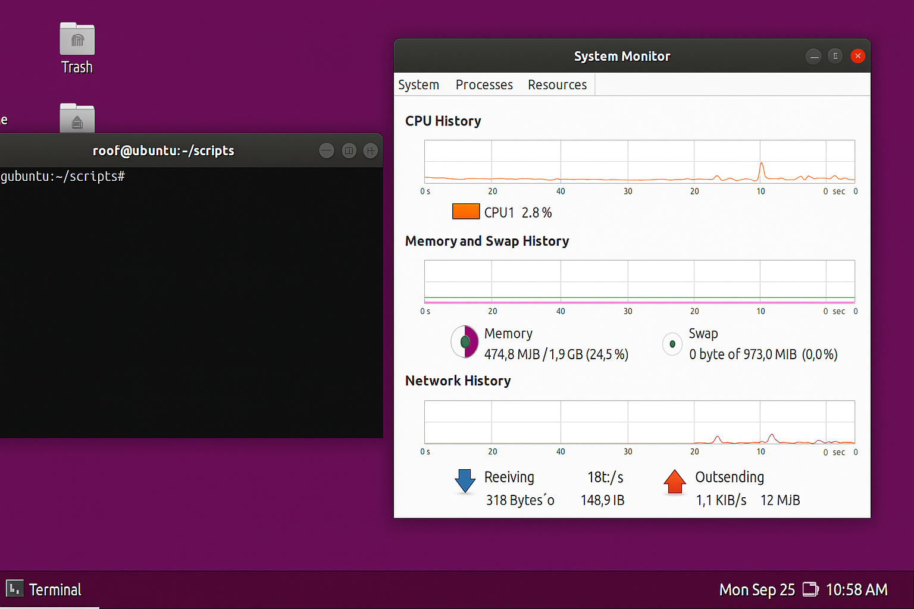The width and height of the screenshot is (914, 609).
Task: Click the date Mon Sep 25 in panel
Action: 757,590
